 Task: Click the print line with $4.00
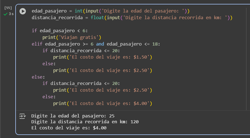coord(102,104)
